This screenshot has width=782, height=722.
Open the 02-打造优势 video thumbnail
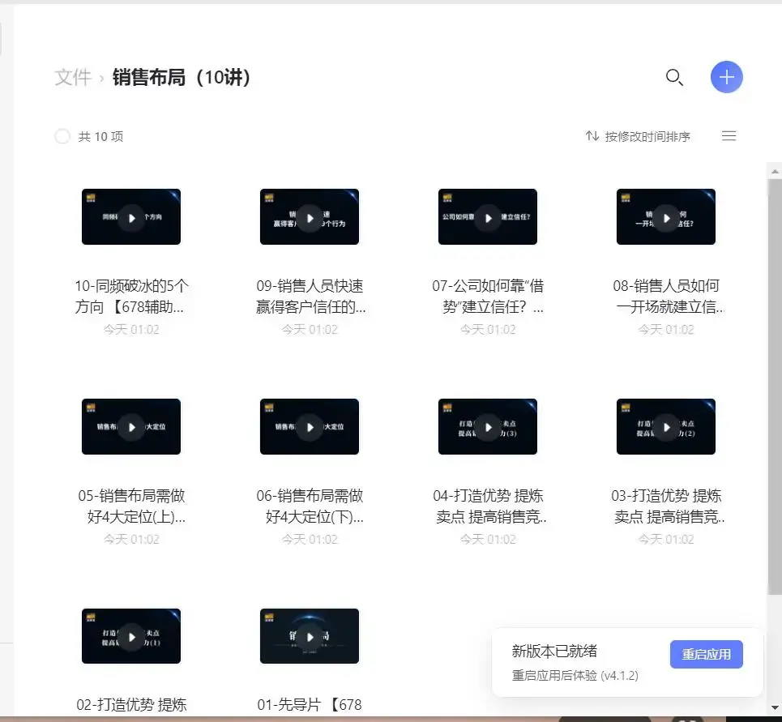tap(131, 636)
